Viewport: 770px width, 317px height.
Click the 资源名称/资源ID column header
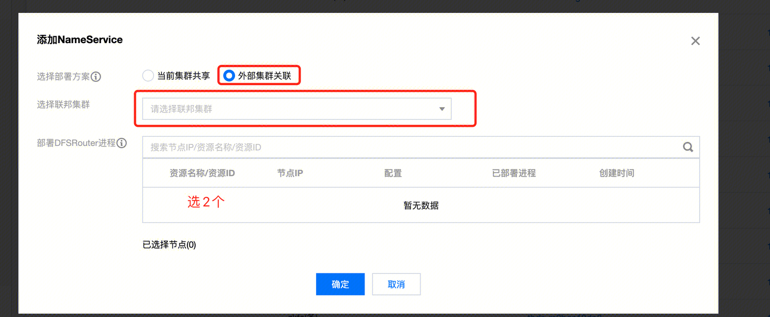click(x=202, y=173)
